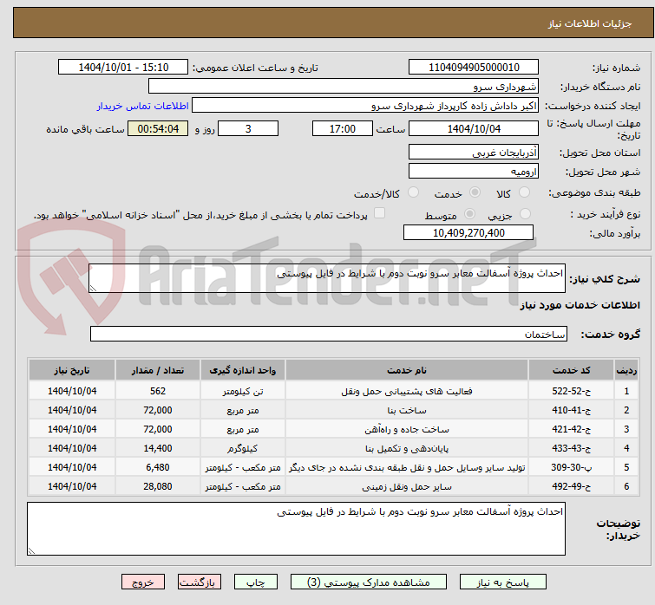Image resolution: width=655 pixels, height=605 pixels.
Task: Toggle the اسناد خزانه اسلامی payment checkbox
Action: click(x=379, y=213)
